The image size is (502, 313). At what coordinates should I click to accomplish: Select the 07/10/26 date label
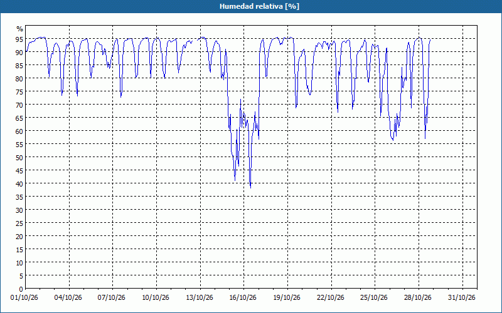pyautogui.click(x=112, y=298)
